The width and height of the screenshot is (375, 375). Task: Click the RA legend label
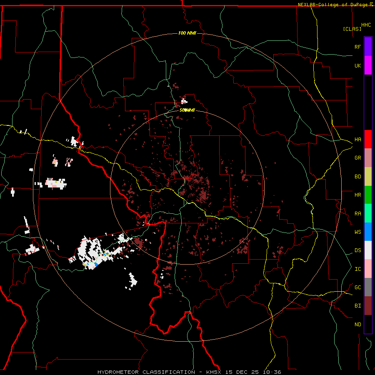(x=357, y=213)
